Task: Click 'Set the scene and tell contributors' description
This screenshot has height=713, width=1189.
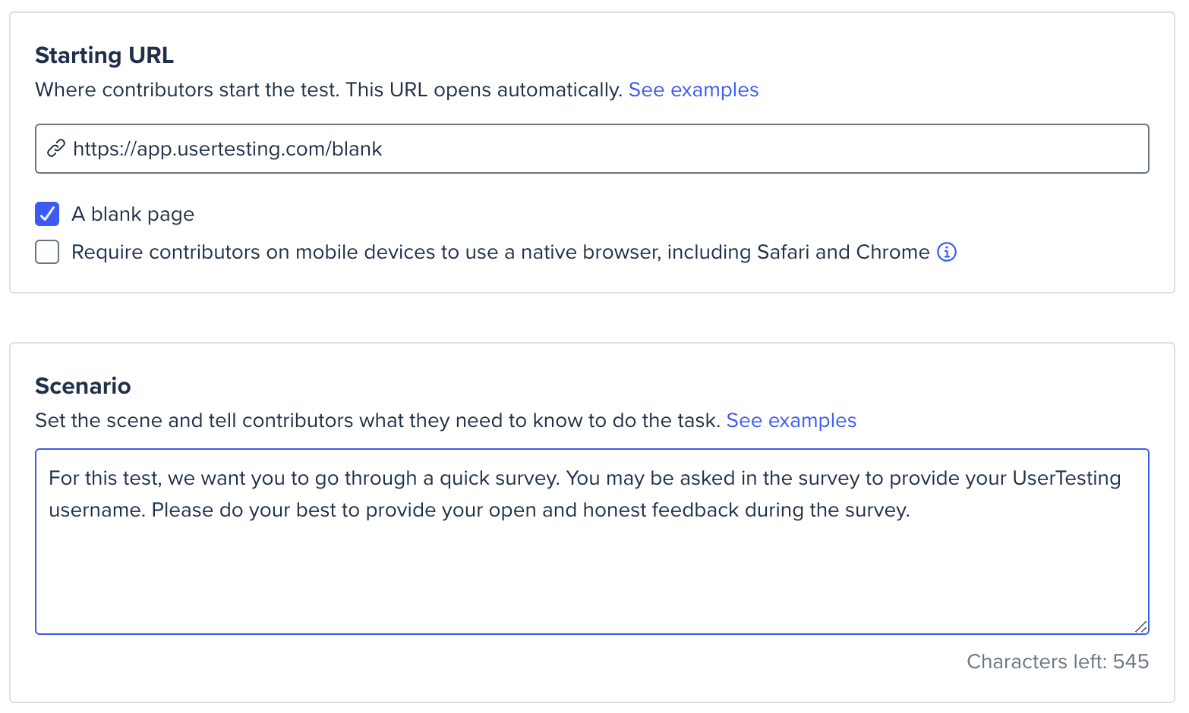Action: (377, 420)
